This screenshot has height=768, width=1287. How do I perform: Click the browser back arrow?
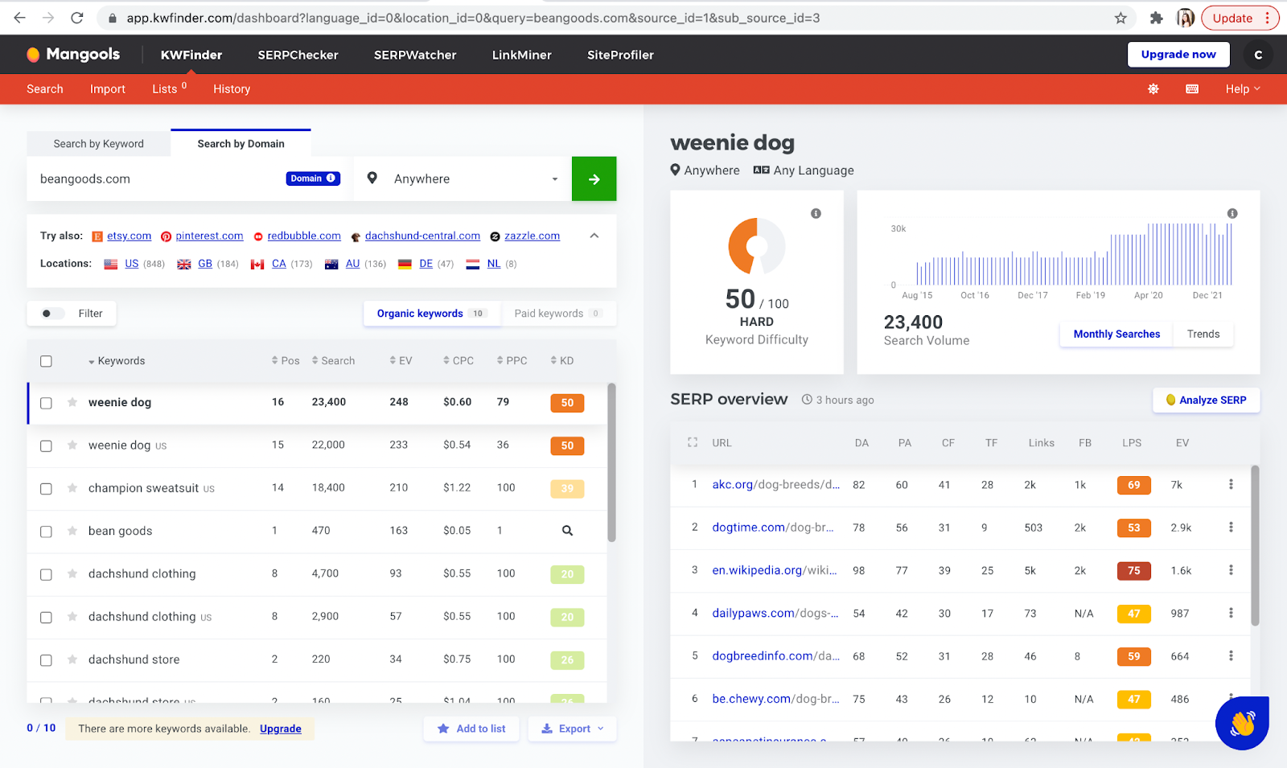(x=19, y=18)
